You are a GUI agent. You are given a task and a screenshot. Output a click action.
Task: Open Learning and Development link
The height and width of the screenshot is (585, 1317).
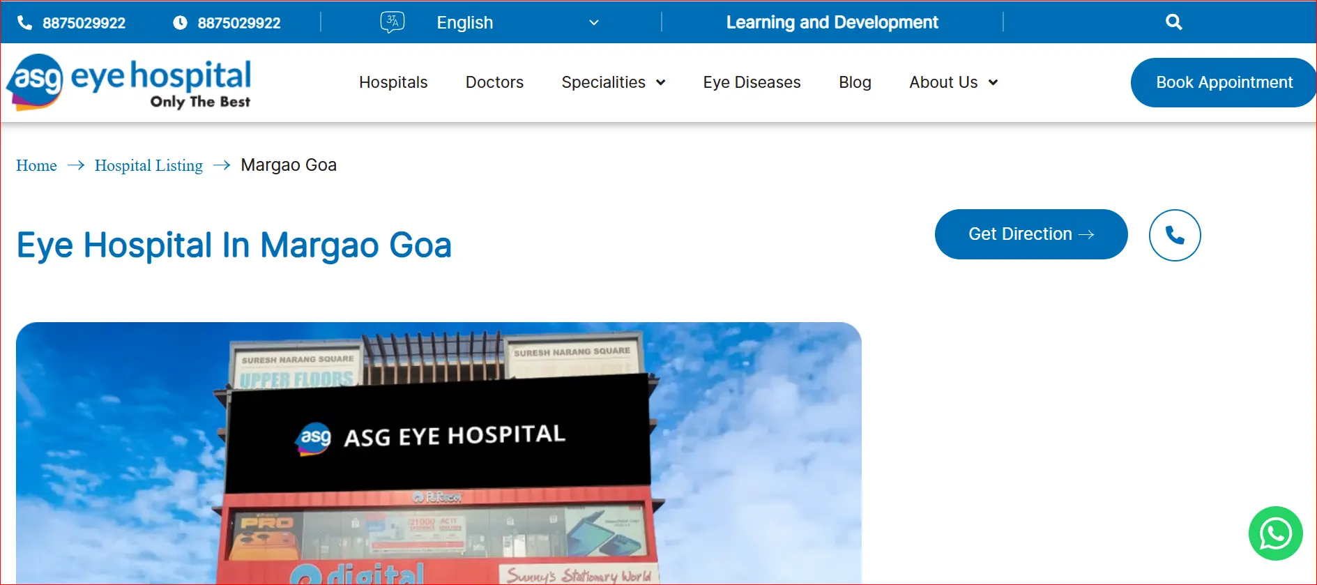coord(832,22)
